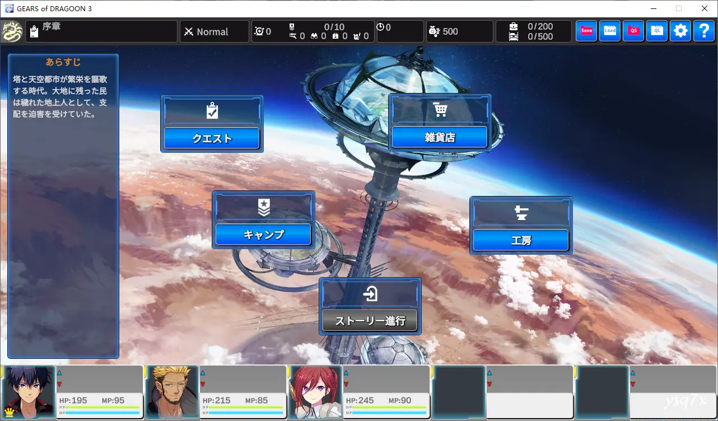Open the Load menu
718x421 pixels.
tap(610, 31)
